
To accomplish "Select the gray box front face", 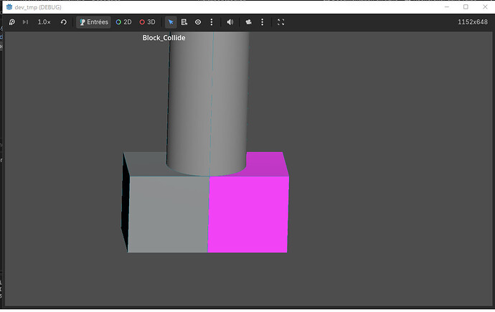I will click(x=169, y=214).
